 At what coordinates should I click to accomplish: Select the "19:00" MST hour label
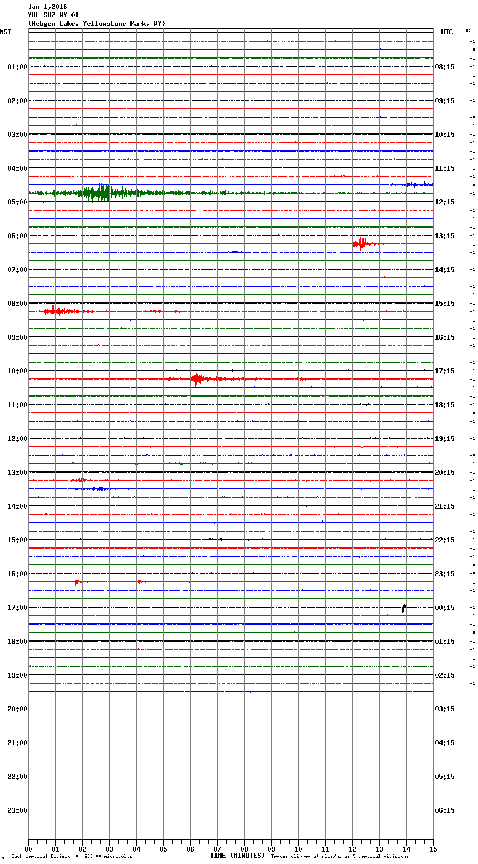click(x=17, y=675)
